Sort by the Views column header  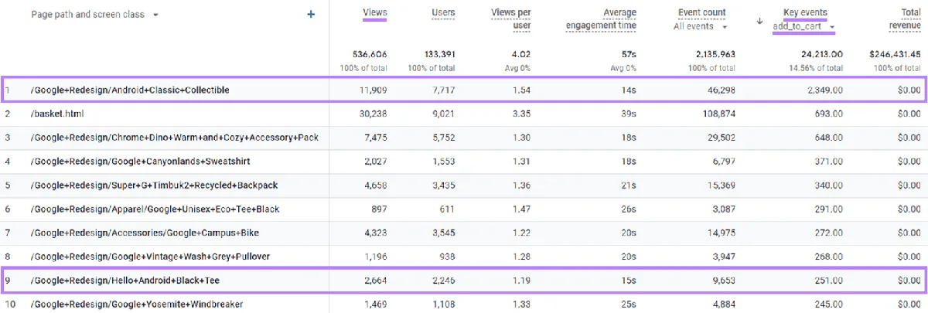click(374, 12)
